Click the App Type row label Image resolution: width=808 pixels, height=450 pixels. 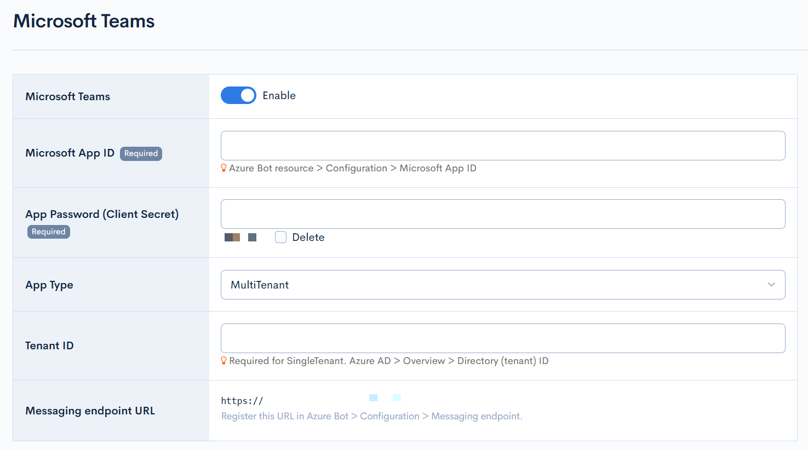coord(49,285)
